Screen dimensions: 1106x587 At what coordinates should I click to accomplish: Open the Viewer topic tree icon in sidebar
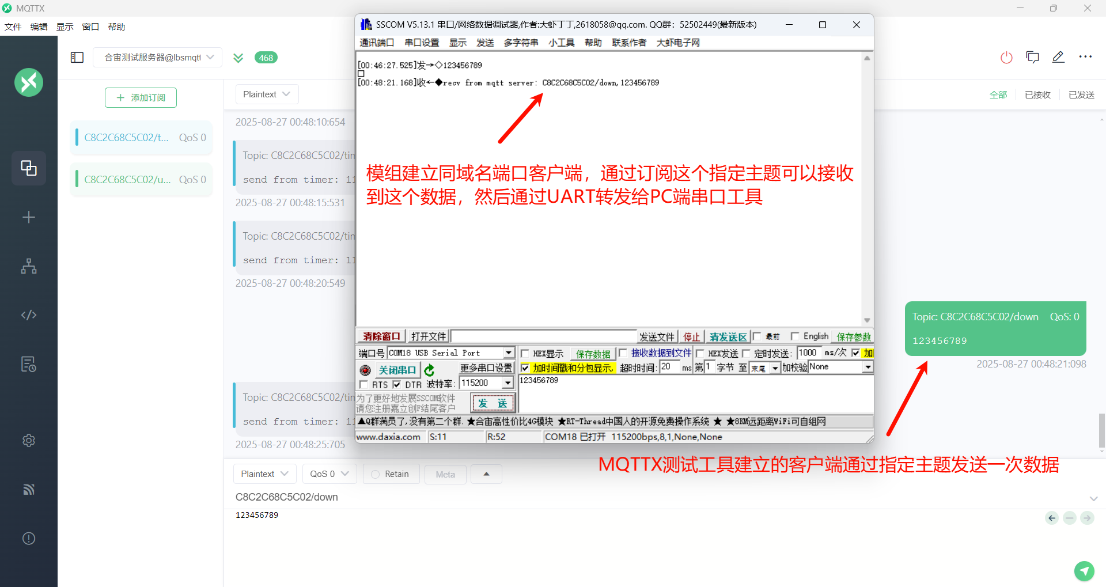[29, 266]
